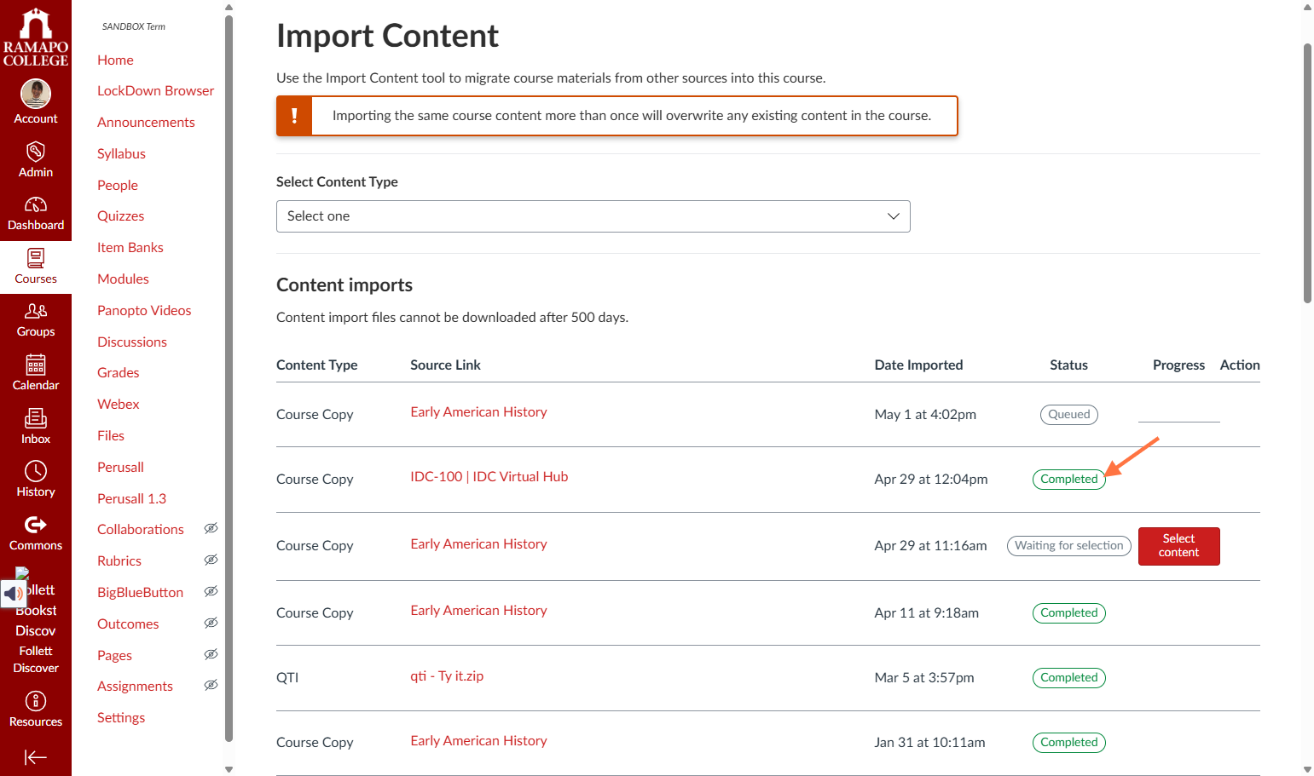Open the Admin shield icon
The height and width of the screenshot is (776, 1314).
click(36, 152)
